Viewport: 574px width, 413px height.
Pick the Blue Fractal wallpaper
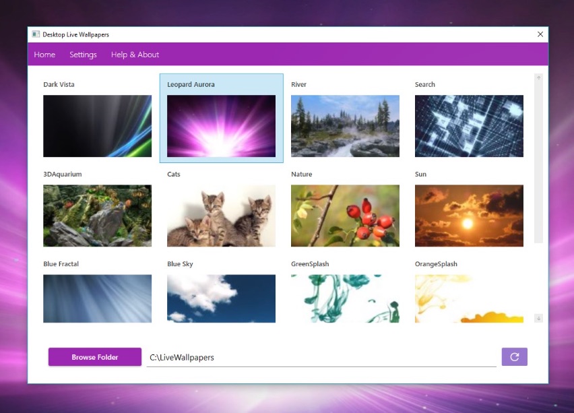point(97,298)
